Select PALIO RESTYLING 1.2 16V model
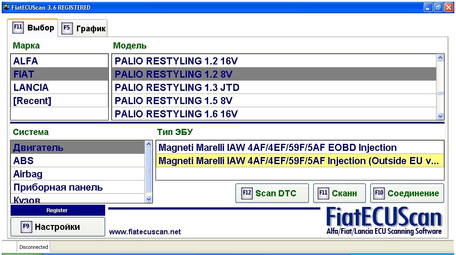 tap(274, 61)
